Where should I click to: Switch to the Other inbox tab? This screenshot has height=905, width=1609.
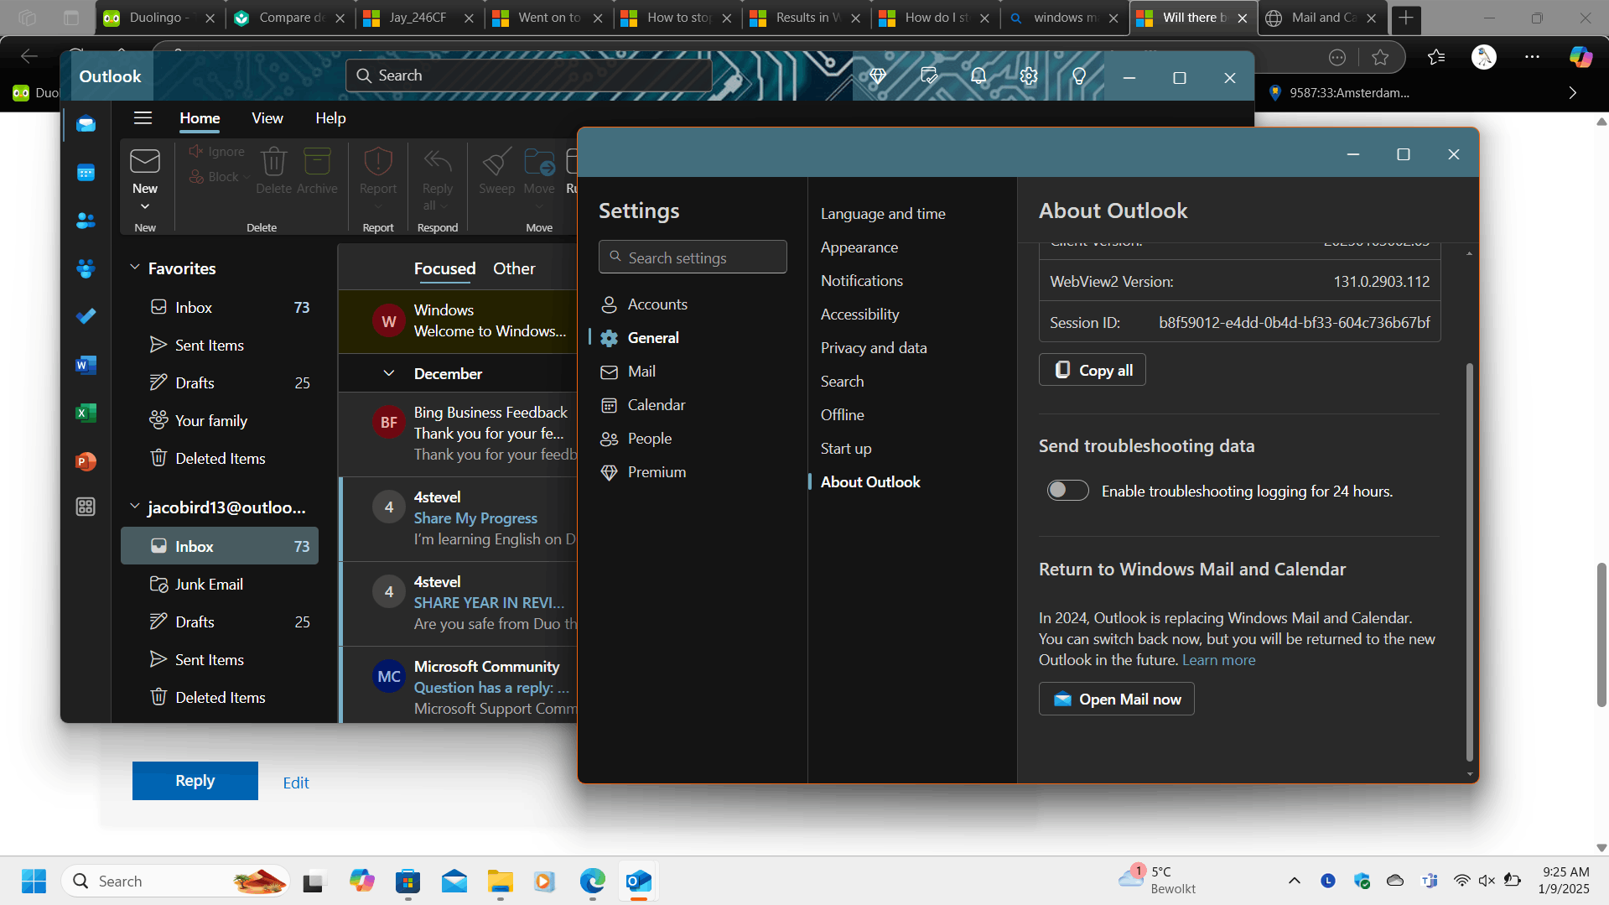(514, 268)
